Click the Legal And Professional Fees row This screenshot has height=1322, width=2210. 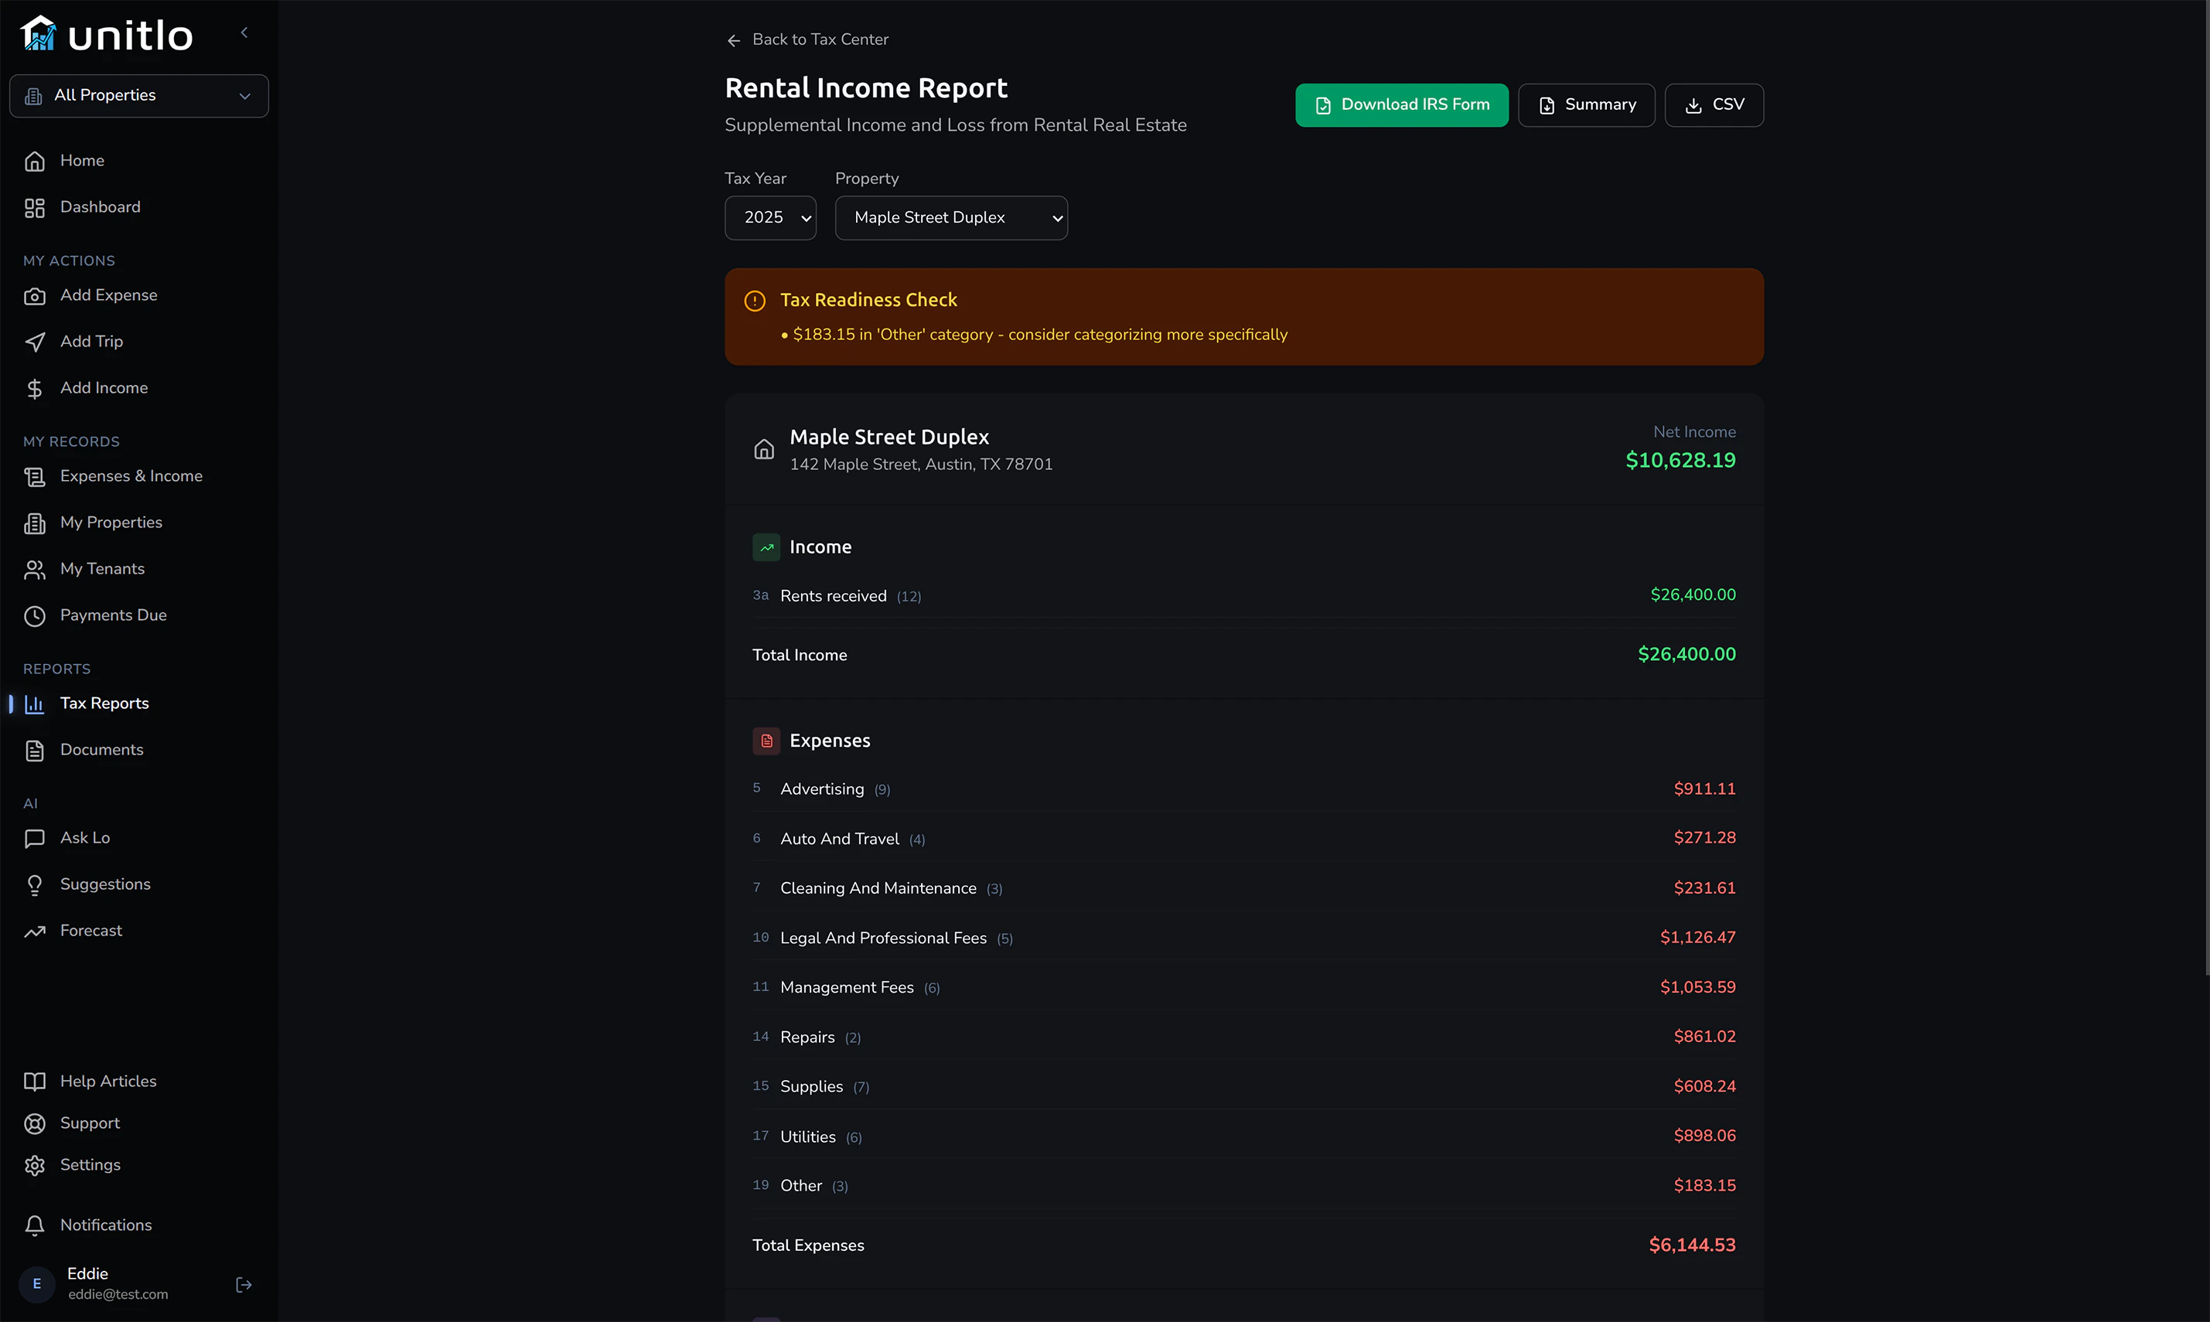[1243, 937]
